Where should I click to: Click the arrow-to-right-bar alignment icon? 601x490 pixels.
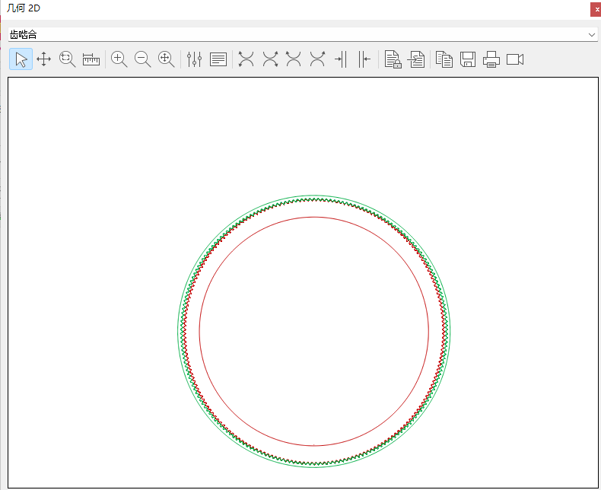coord(341,59)
